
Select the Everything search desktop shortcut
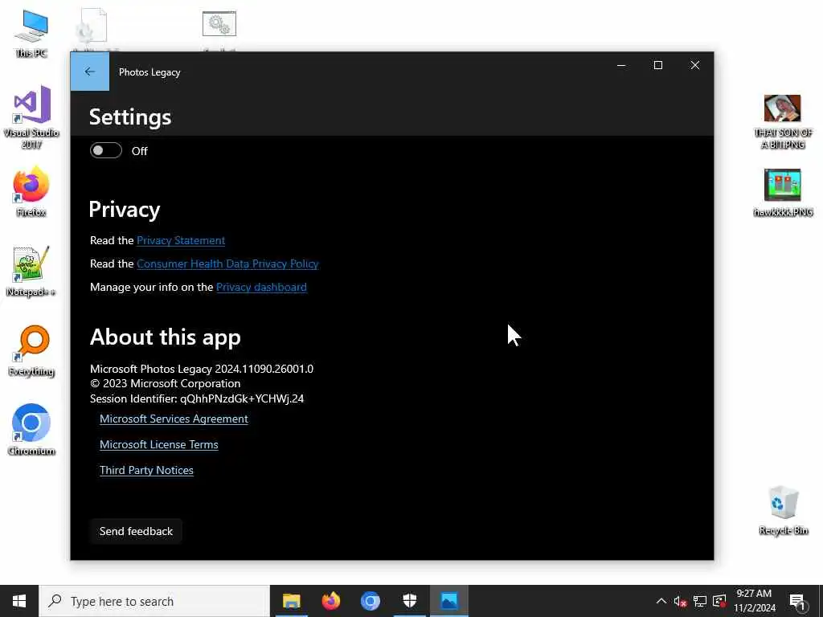(x=31, y=350)
